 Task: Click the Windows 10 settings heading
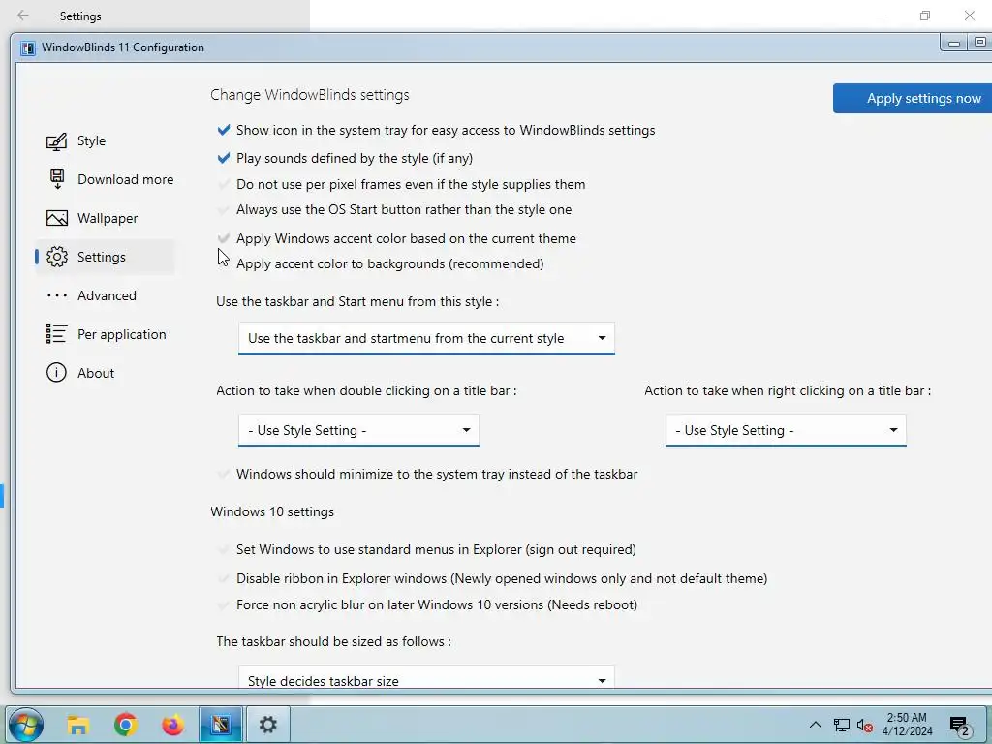pyautogui.click(x=272, y=511)
